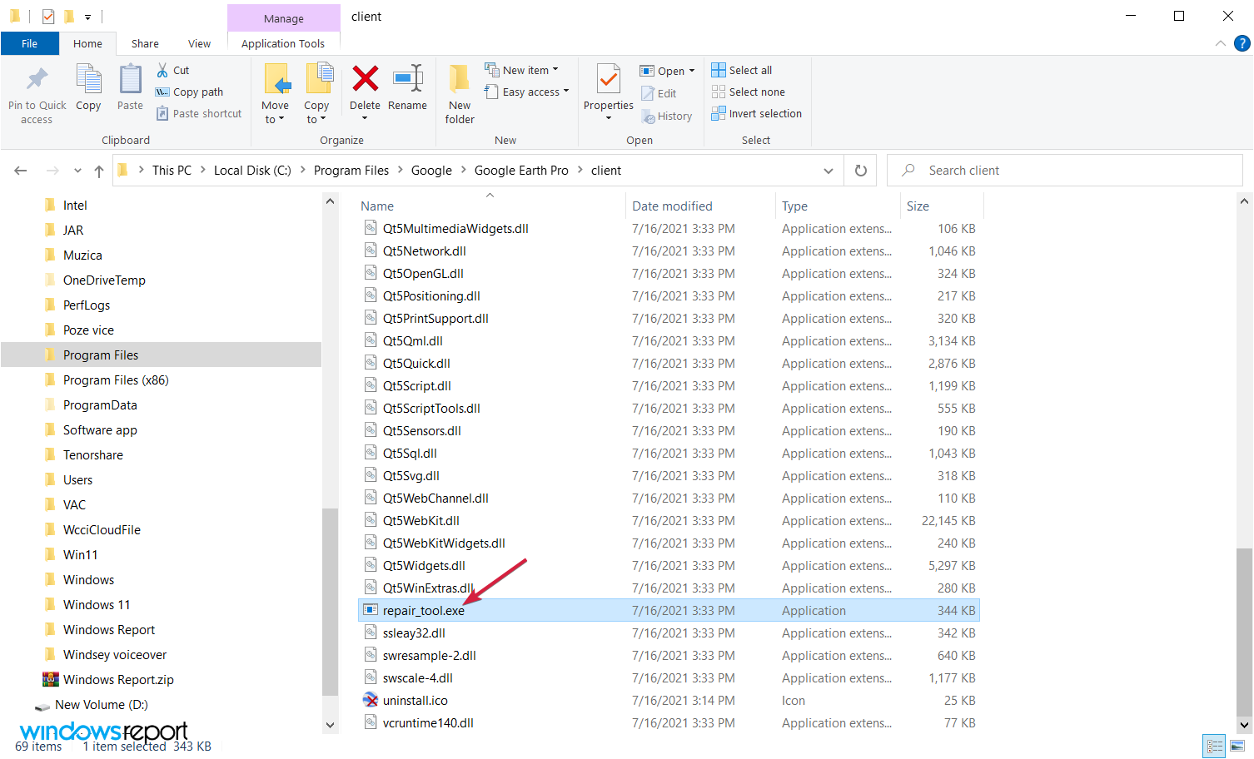
Task: Click Paste shortcut command
Action: [199, 114]
